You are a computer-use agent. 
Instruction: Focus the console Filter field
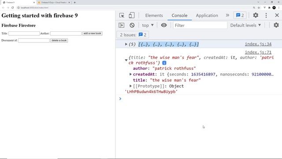(x=200, y=26)
